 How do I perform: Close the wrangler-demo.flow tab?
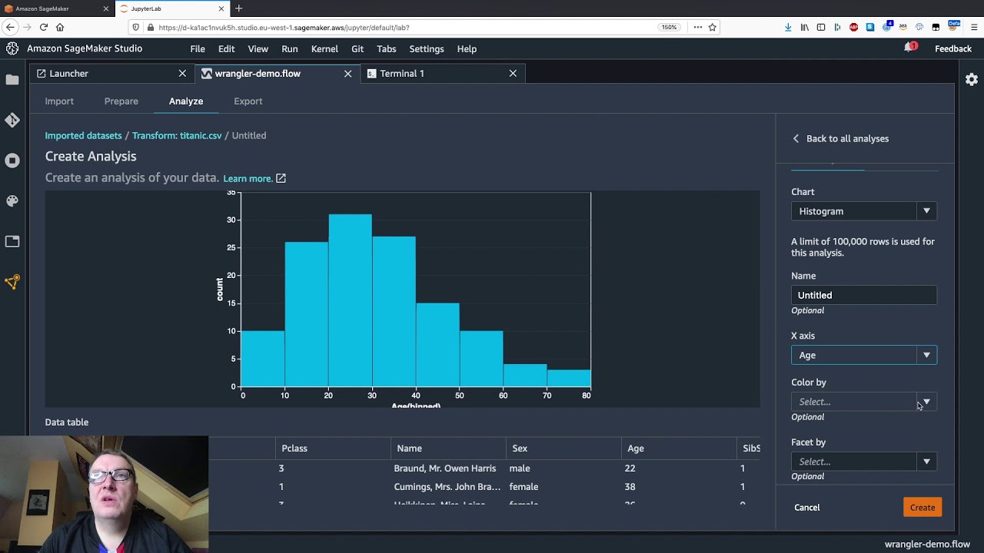347,74
